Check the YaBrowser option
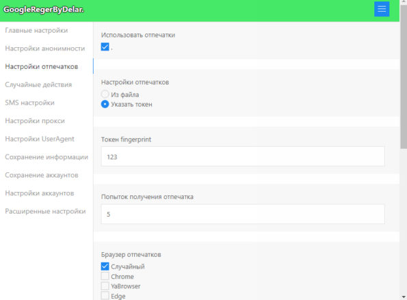This screenshot has height=300, width=407. (x=105, y=286)
